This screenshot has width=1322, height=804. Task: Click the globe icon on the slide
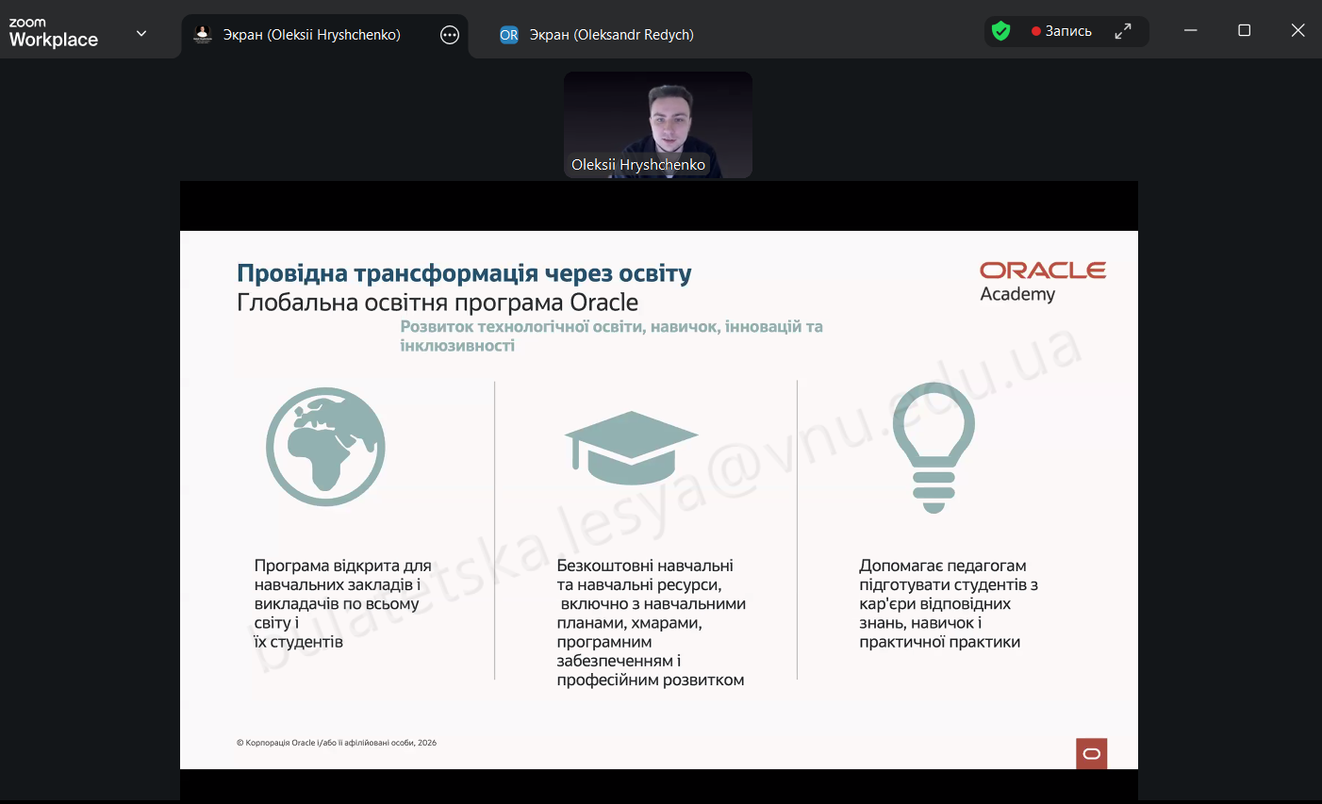[325, 447]
